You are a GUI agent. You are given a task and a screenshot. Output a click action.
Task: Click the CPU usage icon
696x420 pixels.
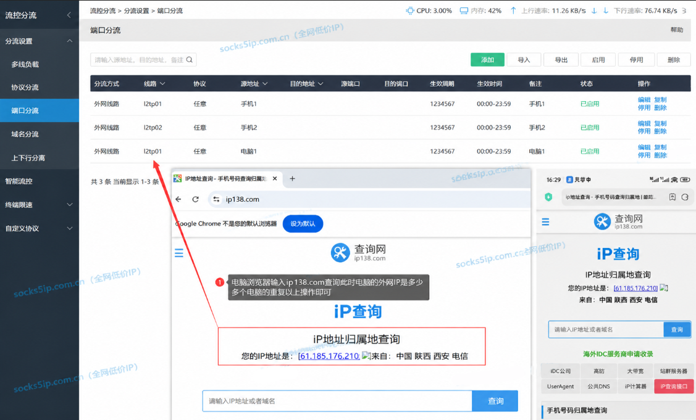point(409,10)
